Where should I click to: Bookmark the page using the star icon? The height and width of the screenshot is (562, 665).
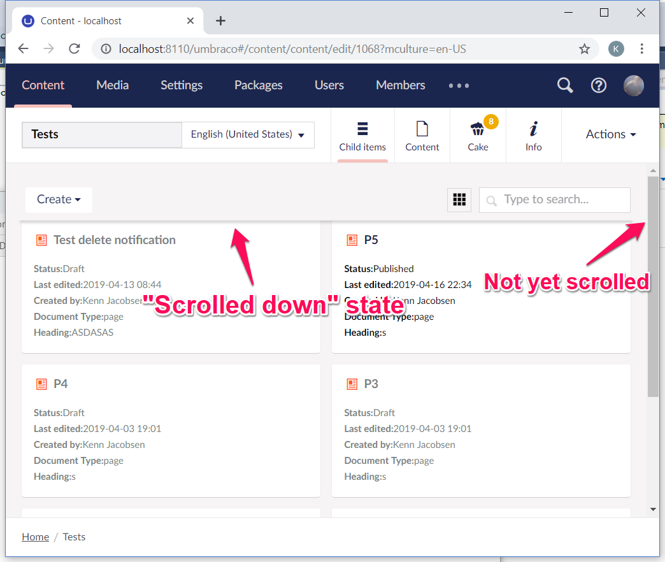coord(584,48)
